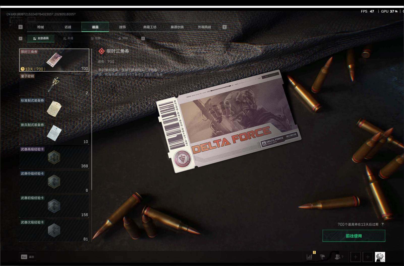Viewport: 404px width, 266px height.
Task: Open the flag icon in bottom bar
Action: pyautogui.click(x=322, y=257)
